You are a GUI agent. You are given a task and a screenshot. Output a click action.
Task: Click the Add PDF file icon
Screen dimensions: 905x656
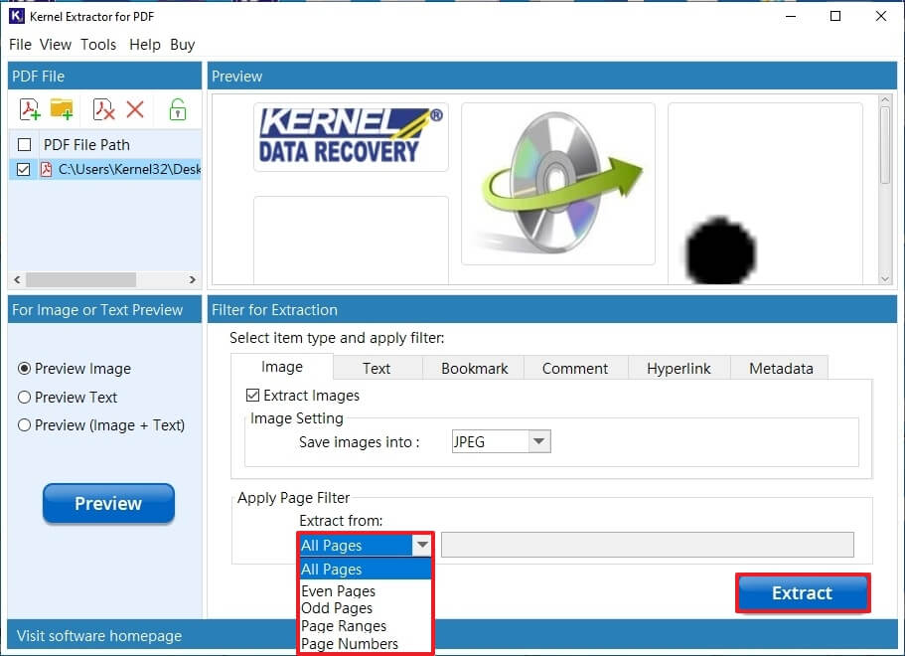tap(30, 109)
